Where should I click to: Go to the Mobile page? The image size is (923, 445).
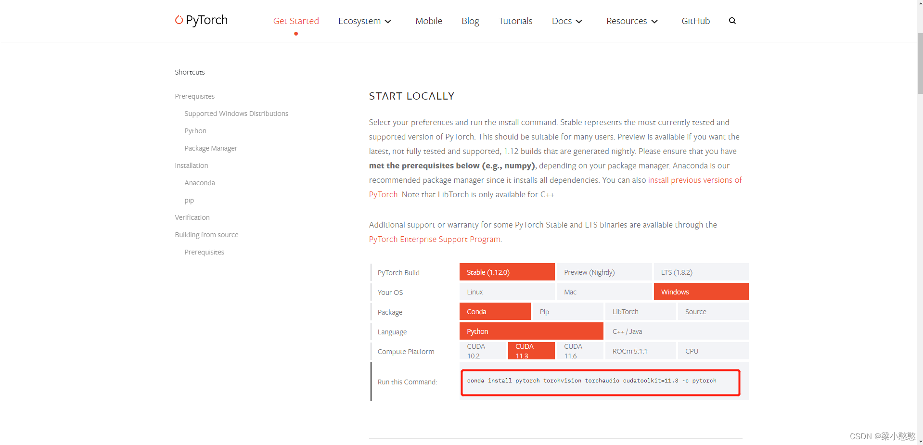click(429, 21)
